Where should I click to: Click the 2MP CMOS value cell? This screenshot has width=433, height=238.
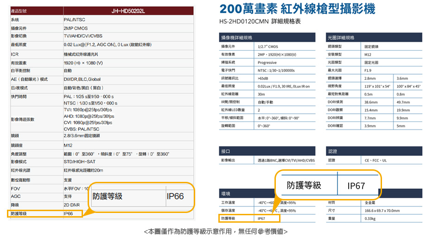128,28
